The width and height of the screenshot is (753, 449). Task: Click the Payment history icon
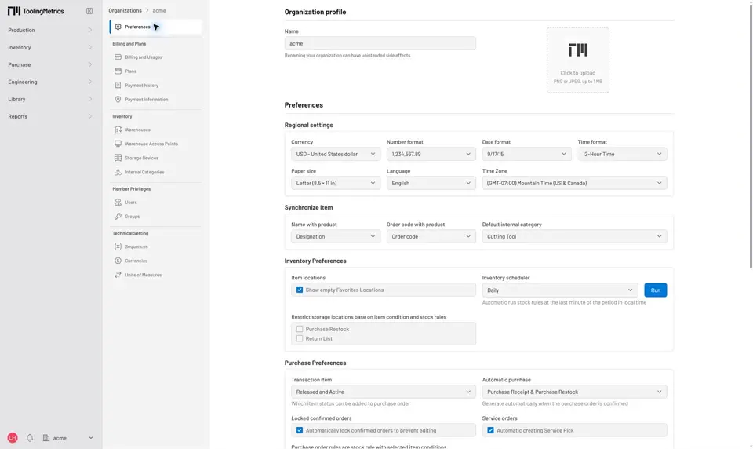point(118,85)
